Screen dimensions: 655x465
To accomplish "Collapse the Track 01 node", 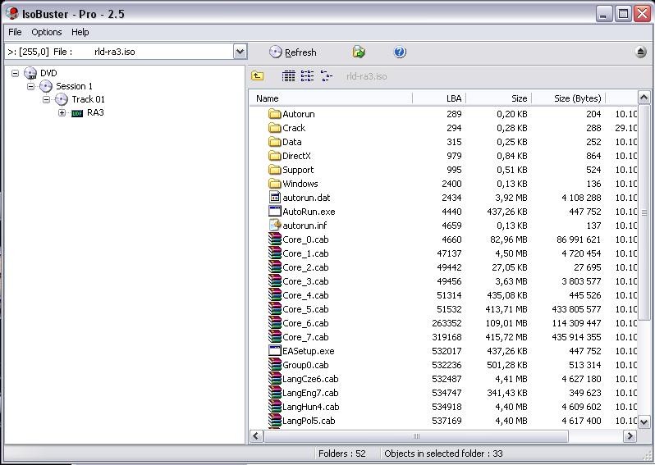I will click(x=46, y=99).
